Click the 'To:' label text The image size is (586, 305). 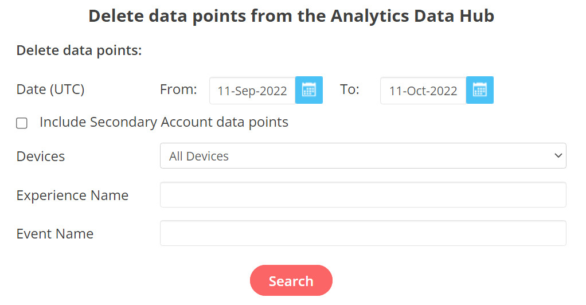pyautogui.click(x=350, y=89)
